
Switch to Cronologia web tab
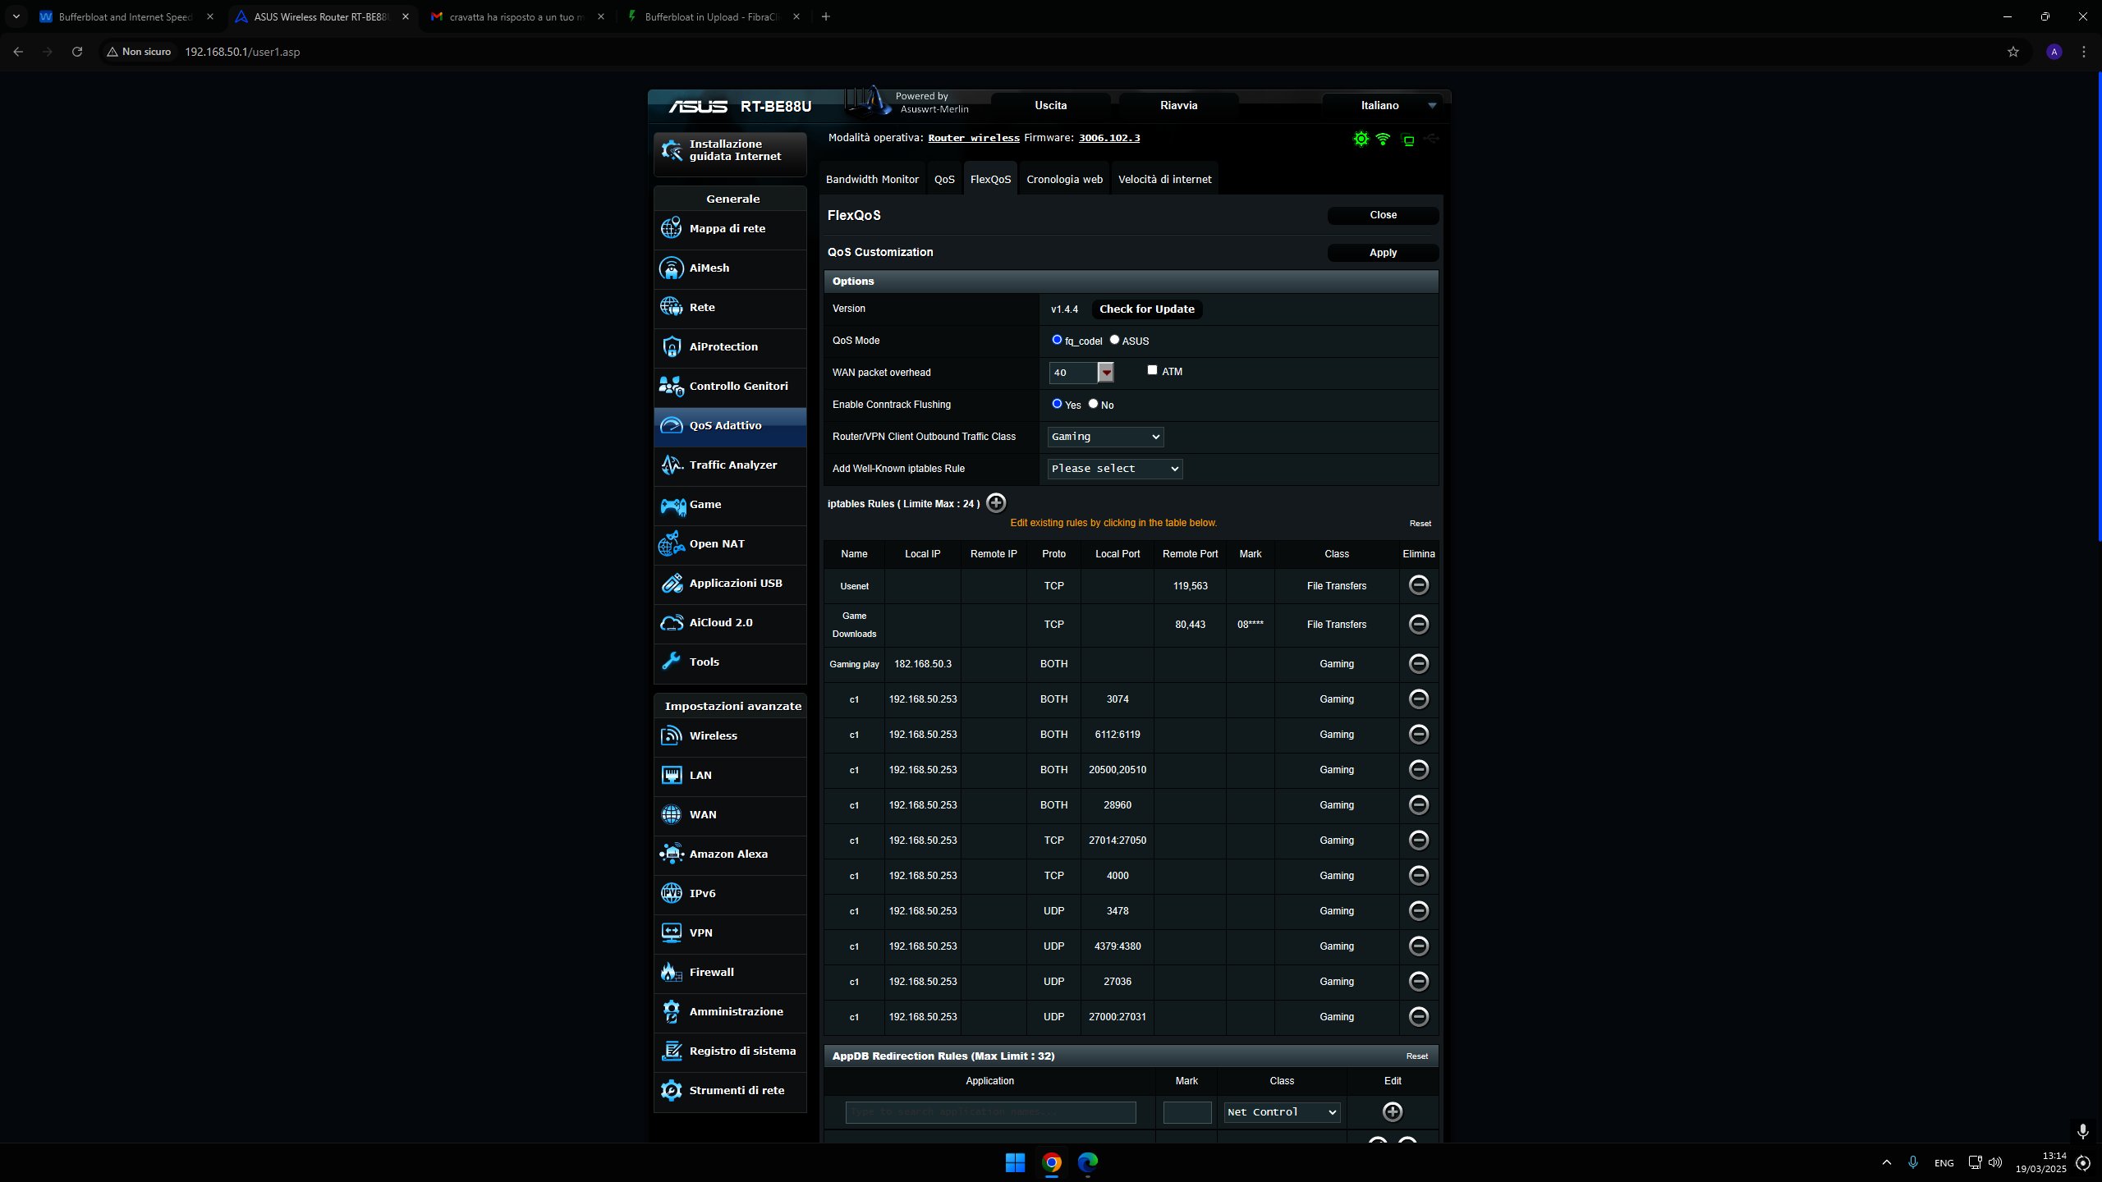[x=1064, y=179]
